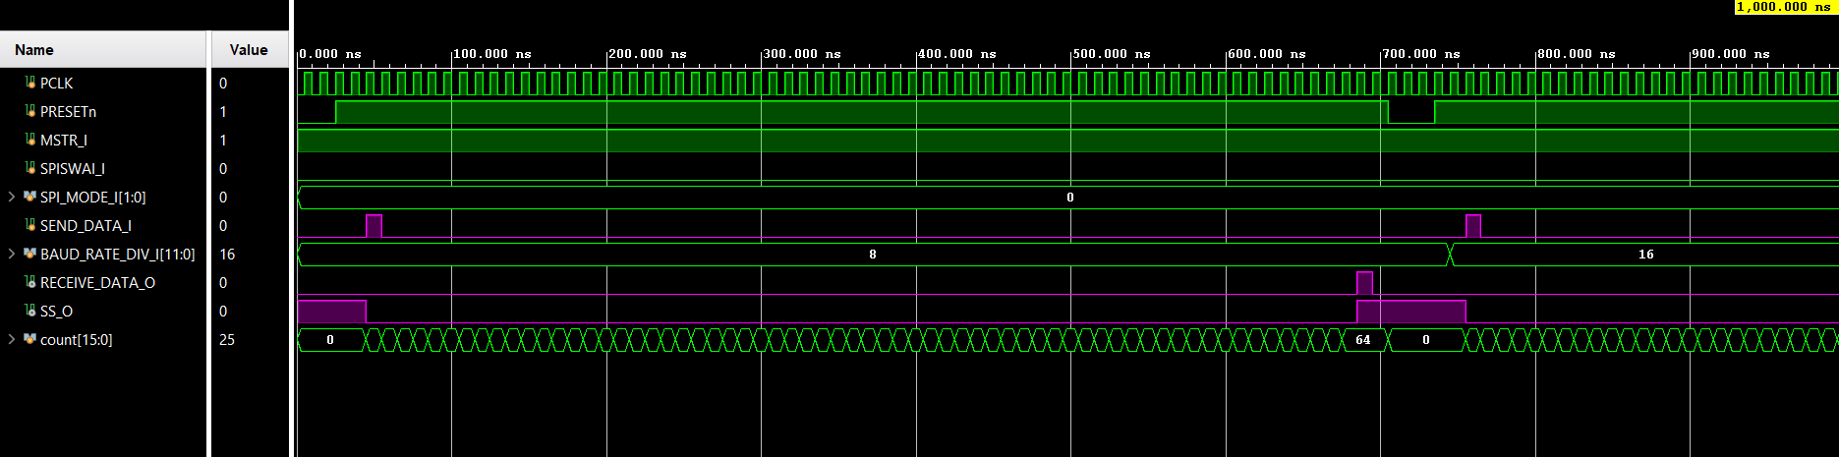Click the SPISWAI_I signal icon
This screenshot has width=1839, height=457.
point(30,169)
